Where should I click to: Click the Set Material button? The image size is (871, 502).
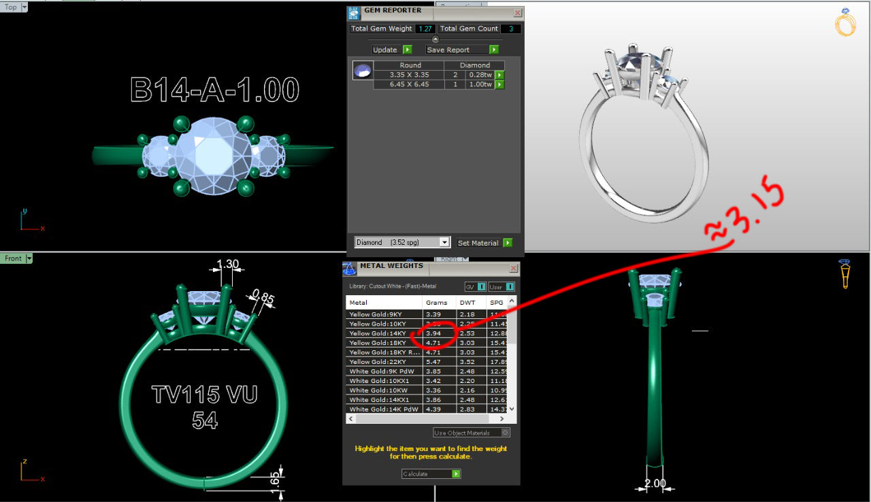click(x=478, y=243)
